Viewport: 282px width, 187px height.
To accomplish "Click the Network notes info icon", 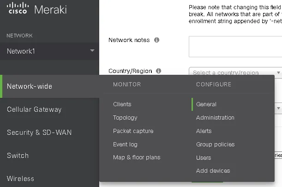I will [x=156, y=40].
